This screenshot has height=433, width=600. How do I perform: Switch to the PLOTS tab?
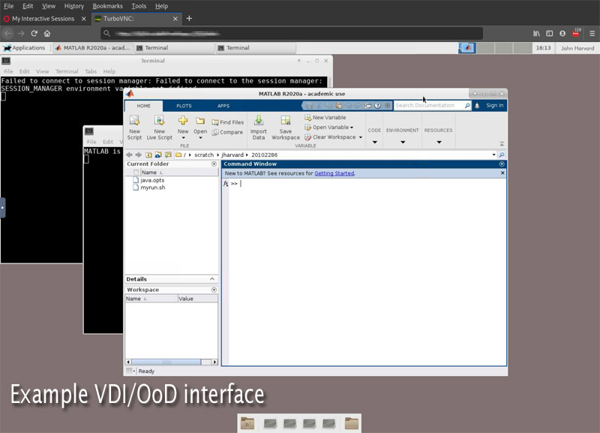pos(184,106)
